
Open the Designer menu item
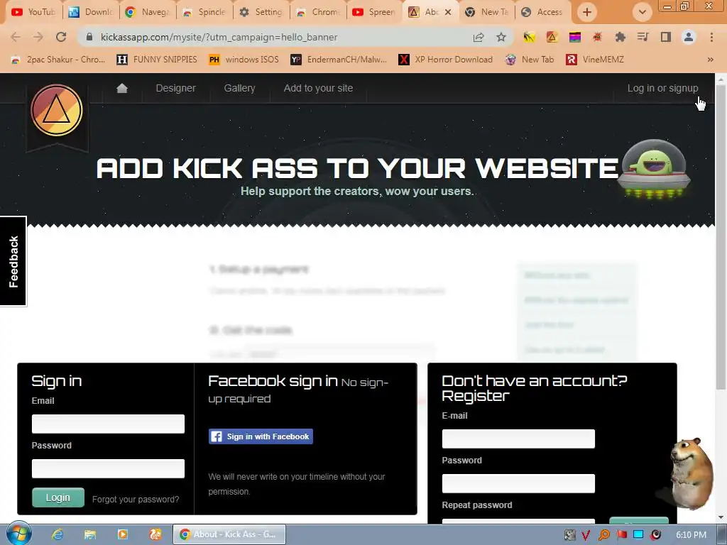(176, 88)
